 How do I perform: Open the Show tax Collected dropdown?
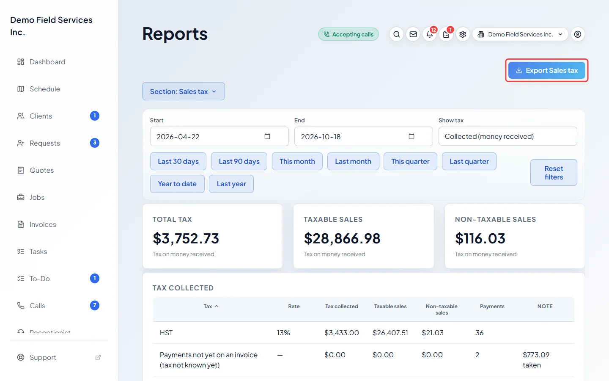507,136
